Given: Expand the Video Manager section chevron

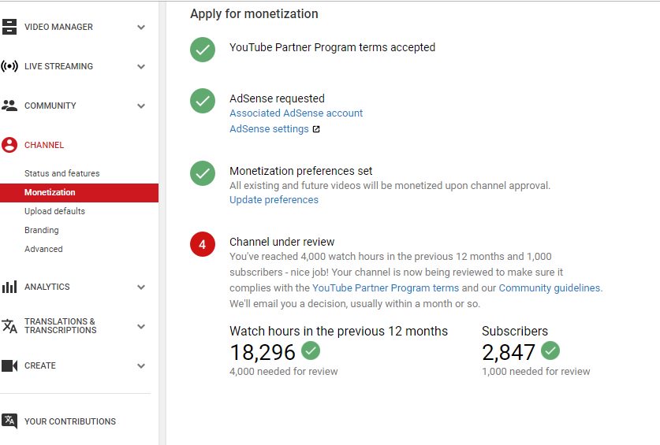Looking at the screenshot, I should point(141,28).
